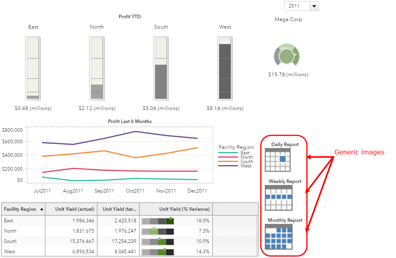Select the North profit thermometer gauge
Viewport: 396px width, 258px height.
(97, 68)
